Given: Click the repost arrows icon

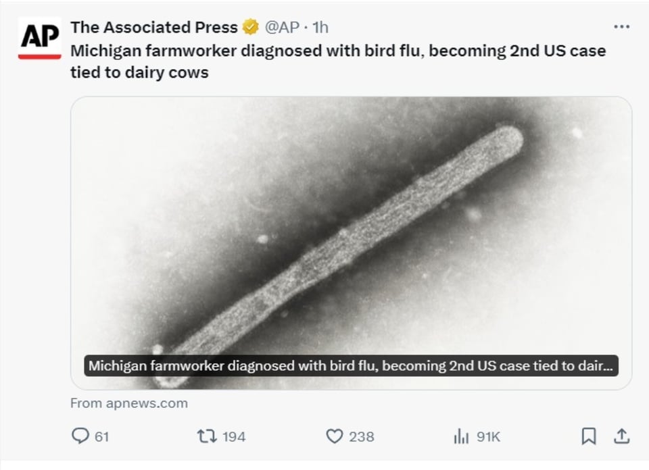Looking at the screenshot, I should point(207,436).
